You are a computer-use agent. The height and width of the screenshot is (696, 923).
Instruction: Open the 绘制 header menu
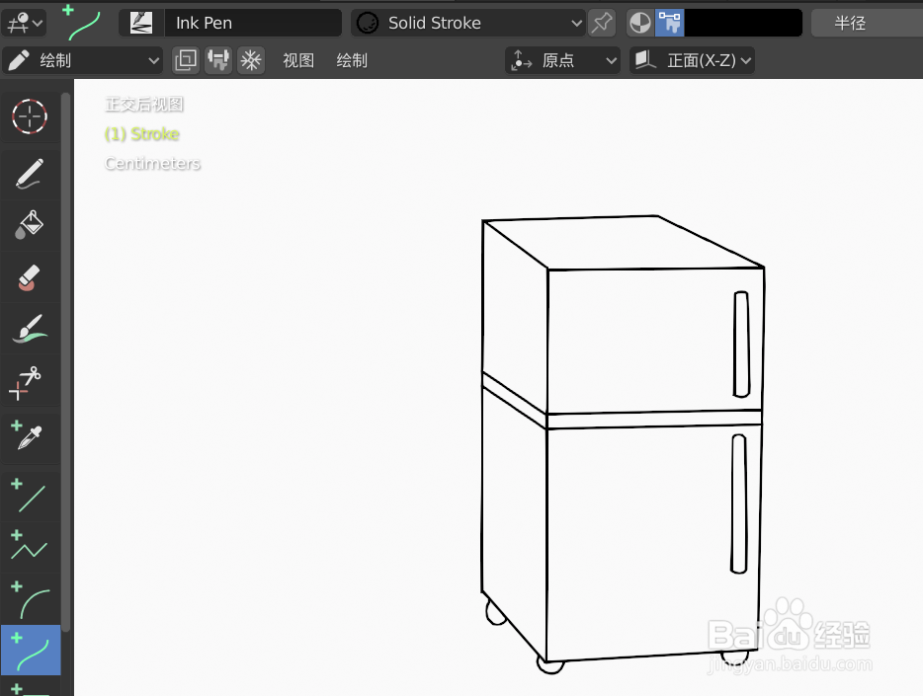point(352,60)
